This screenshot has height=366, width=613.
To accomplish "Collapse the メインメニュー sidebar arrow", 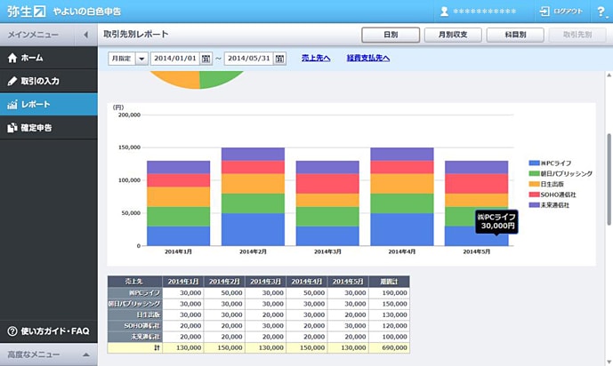I will (x=85, y=35).
